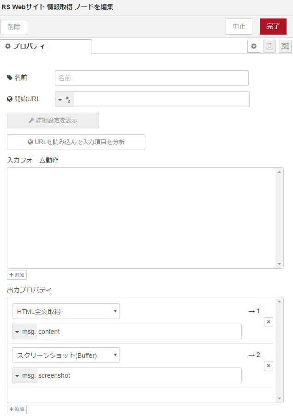The height and width of the screenshot is (416, 293).
Task: Remove the スクリーンショット(Buffer) output row
Action: (x=269, y=366)
